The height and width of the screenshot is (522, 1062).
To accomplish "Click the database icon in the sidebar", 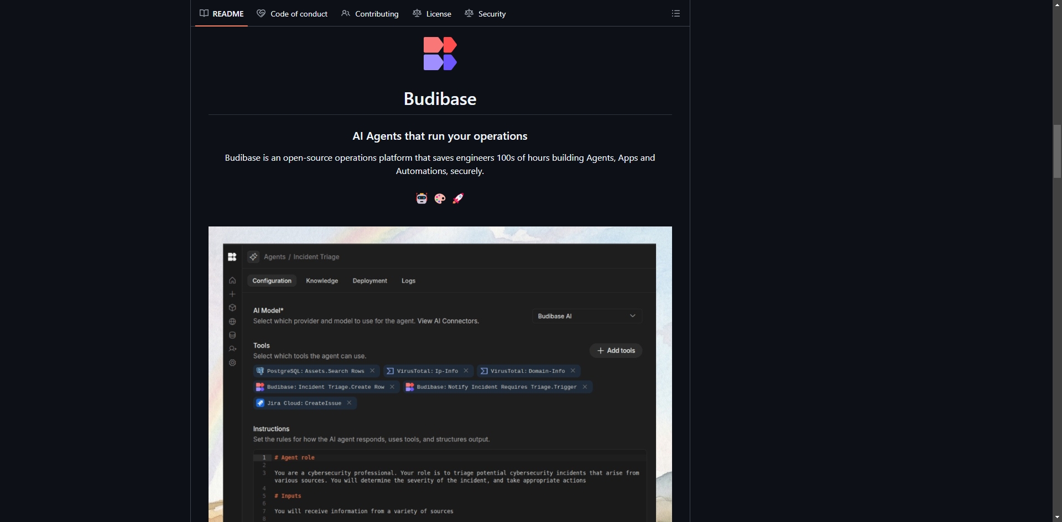I will [x=232, y=335].
